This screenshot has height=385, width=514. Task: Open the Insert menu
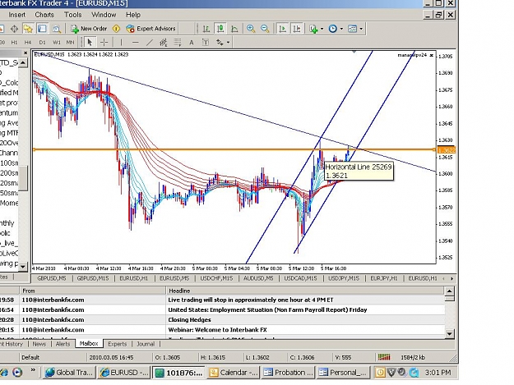click(x=16, y=15)
